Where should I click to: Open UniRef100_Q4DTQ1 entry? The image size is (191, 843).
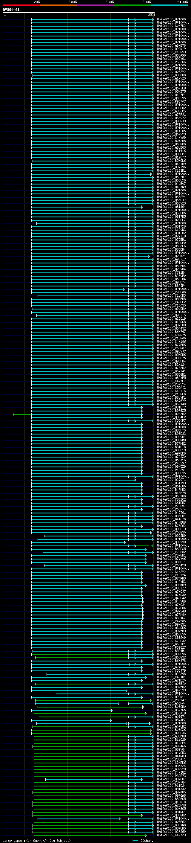(x=171, y=513)
